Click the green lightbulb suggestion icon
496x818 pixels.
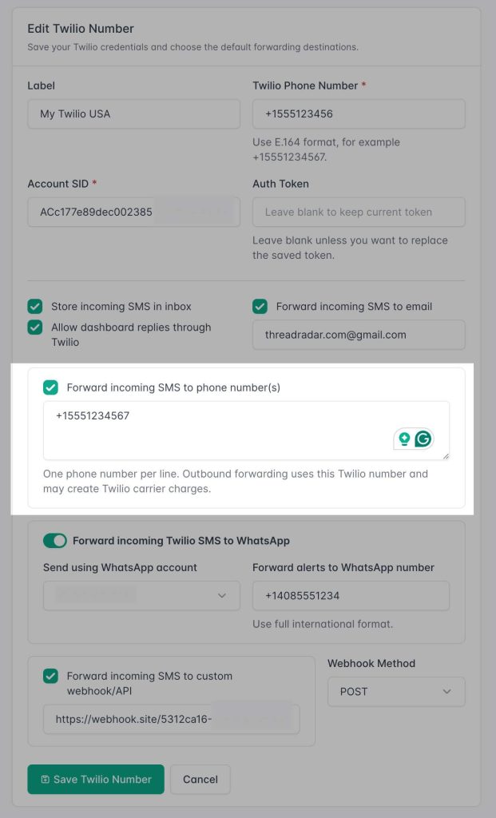pyautogui.click(x=404, y=439)
